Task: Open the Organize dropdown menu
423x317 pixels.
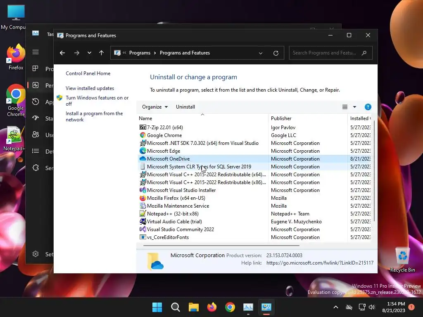Action: coord(155,107)
